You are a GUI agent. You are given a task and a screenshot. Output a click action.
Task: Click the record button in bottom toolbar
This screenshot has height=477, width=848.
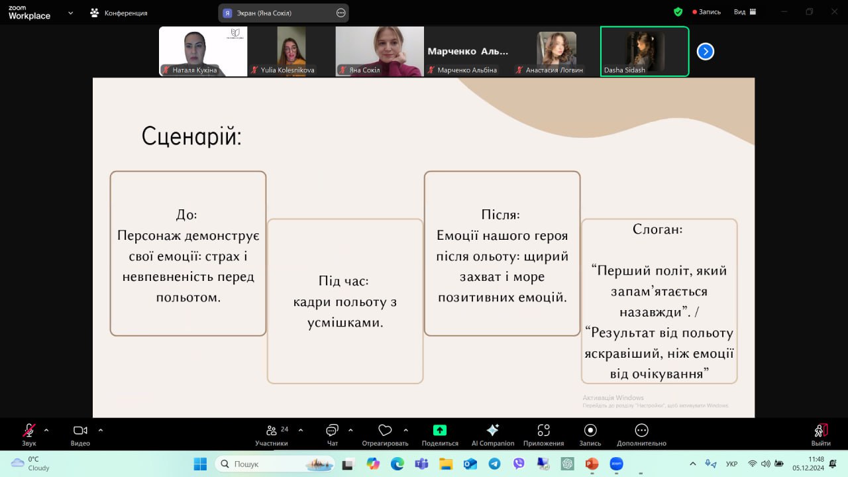click(590, 434)
